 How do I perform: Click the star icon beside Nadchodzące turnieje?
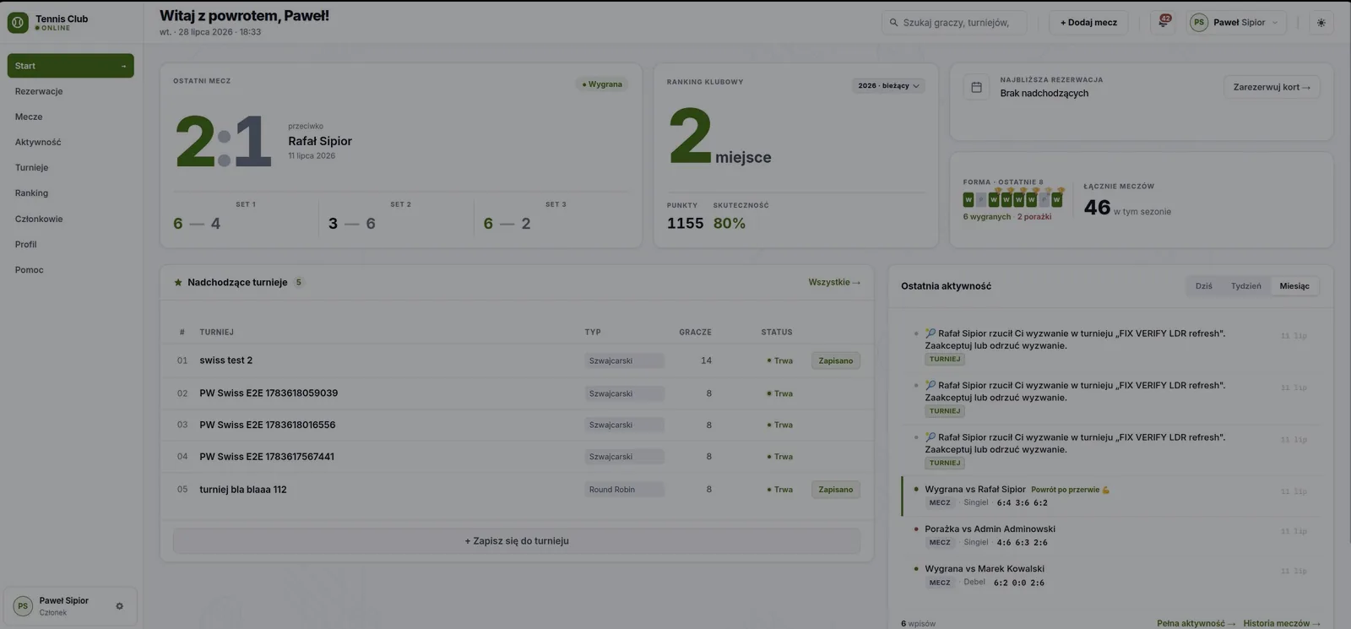[x=178, y=283]
